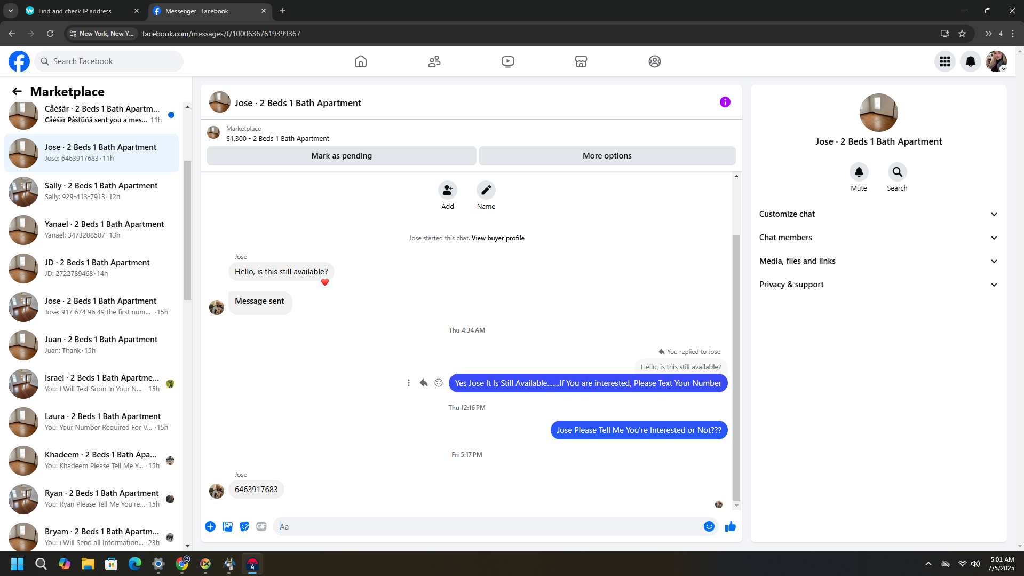1024x576 pixels.
Task: Switch to 'Find and check IP address' tab
Action: (83, 11)
